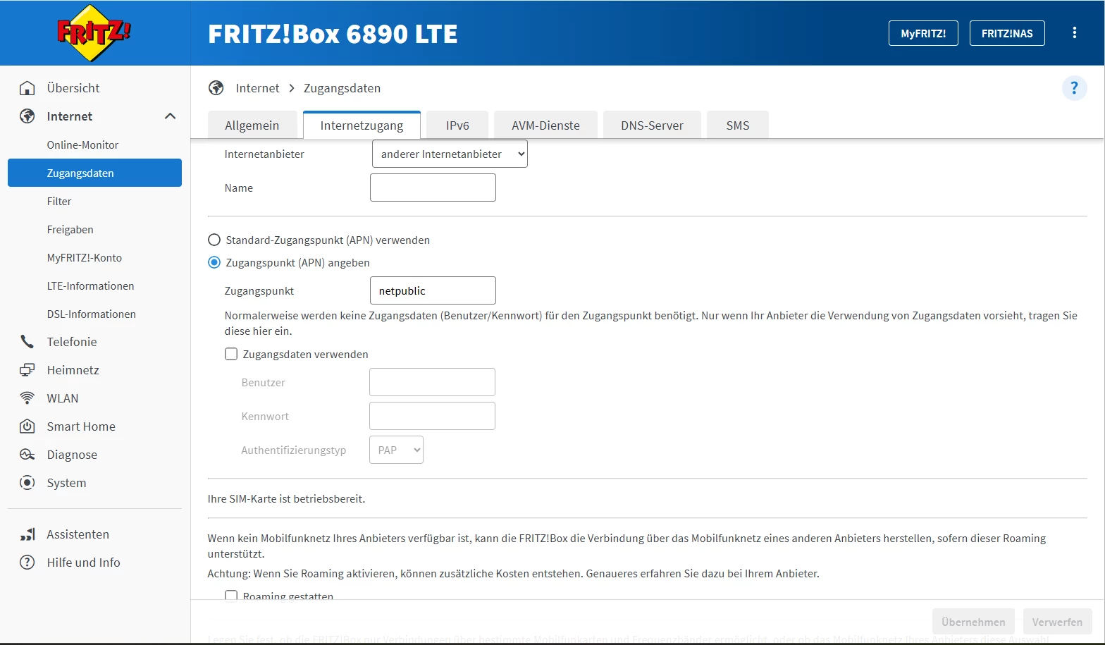The width and height of the screenshot is (1105, 645).
Task: Click the Übersicht home icon
Action: (27, 88)
